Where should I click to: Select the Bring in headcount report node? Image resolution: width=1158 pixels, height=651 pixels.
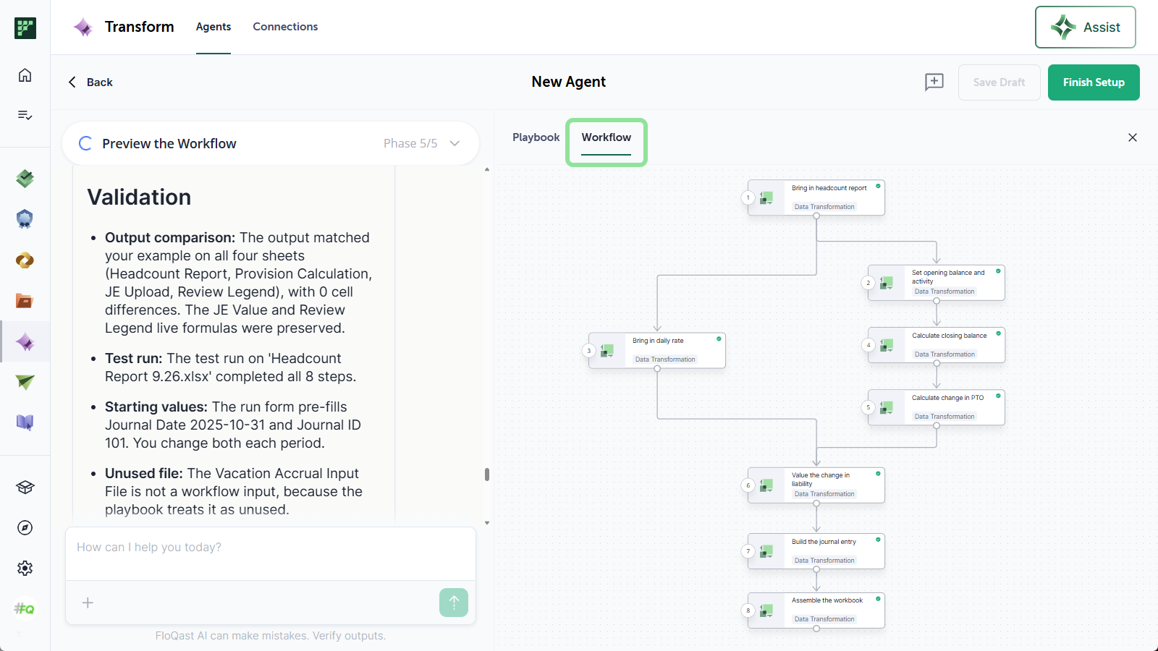click(x=816, y=197)
